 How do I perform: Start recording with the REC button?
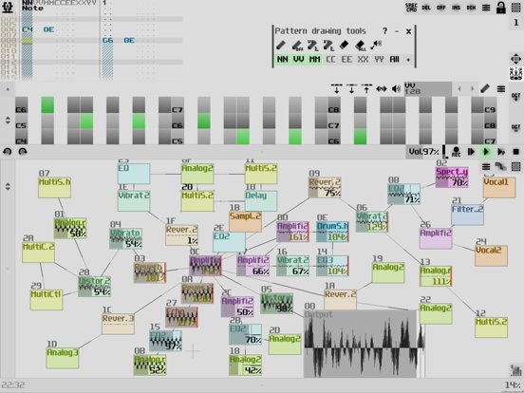[456, 152]
